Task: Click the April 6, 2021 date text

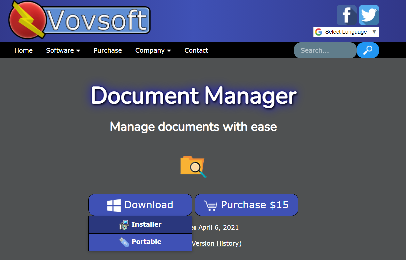Action: tap(218, 228)
